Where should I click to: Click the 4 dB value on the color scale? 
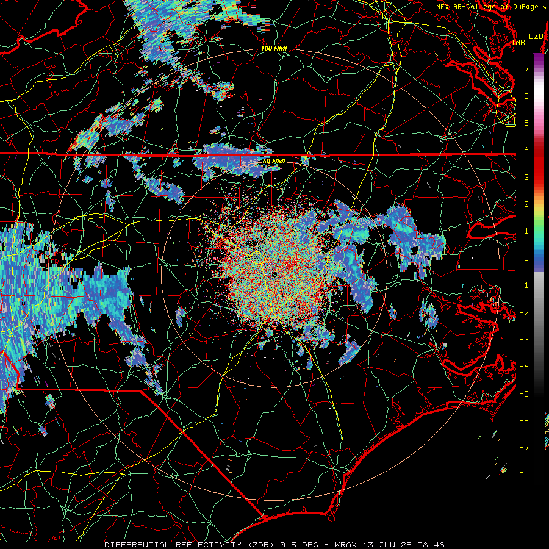(526, 150)
